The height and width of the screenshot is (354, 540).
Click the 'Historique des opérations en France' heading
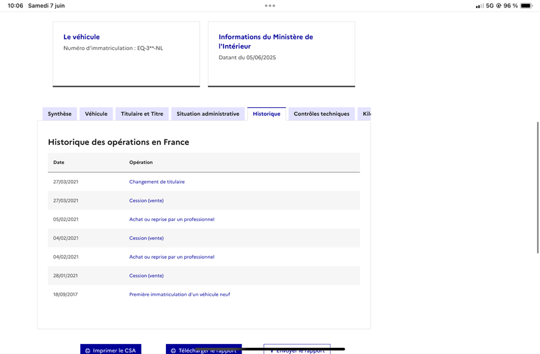pos(119,142)
